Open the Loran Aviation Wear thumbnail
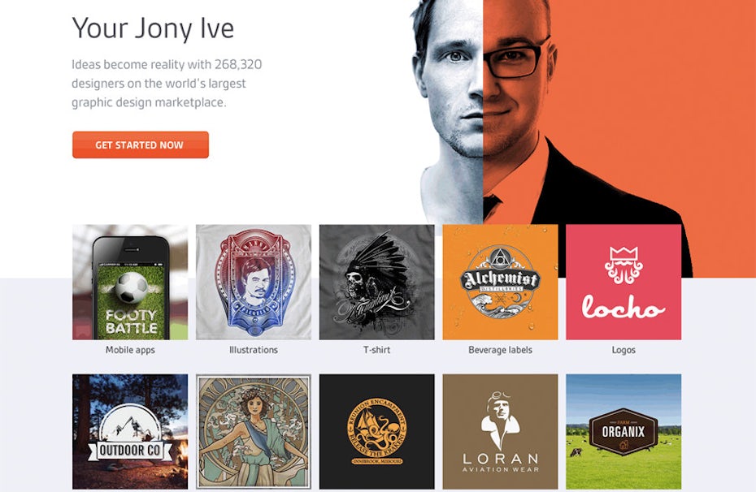756x492 pixels. click(501, 432)
